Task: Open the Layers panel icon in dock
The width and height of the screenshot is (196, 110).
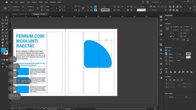Action: pos(161,50)
